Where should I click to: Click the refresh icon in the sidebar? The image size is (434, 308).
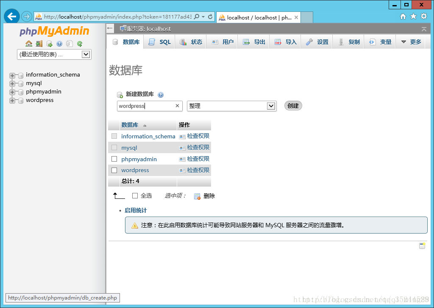(79, 44)
